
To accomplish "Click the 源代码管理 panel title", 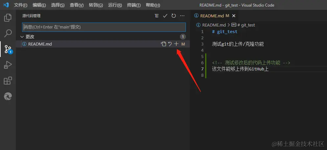I will pyautogui.click(x=31, y=16).
